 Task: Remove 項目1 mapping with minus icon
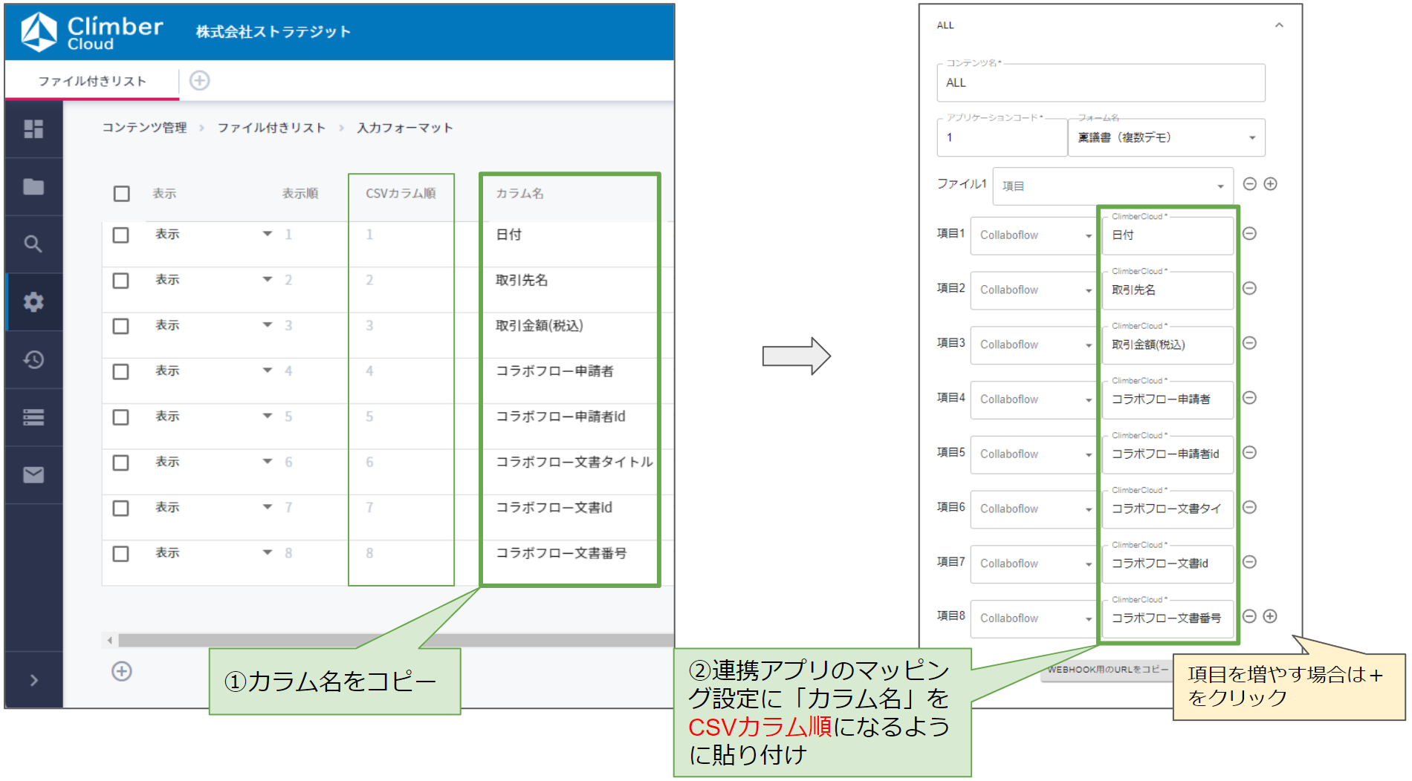pyautogui.click(x=1250, y=234)
